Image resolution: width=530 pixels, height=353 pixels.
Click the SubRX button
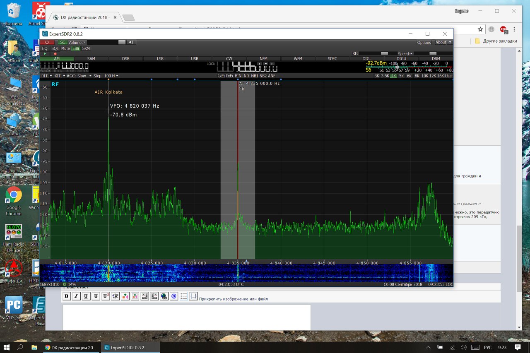(46, 71)
